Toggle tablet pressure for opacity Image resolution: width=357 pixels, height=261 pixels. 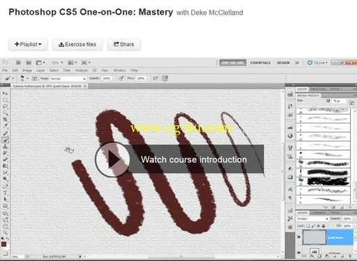pos(121,78)
